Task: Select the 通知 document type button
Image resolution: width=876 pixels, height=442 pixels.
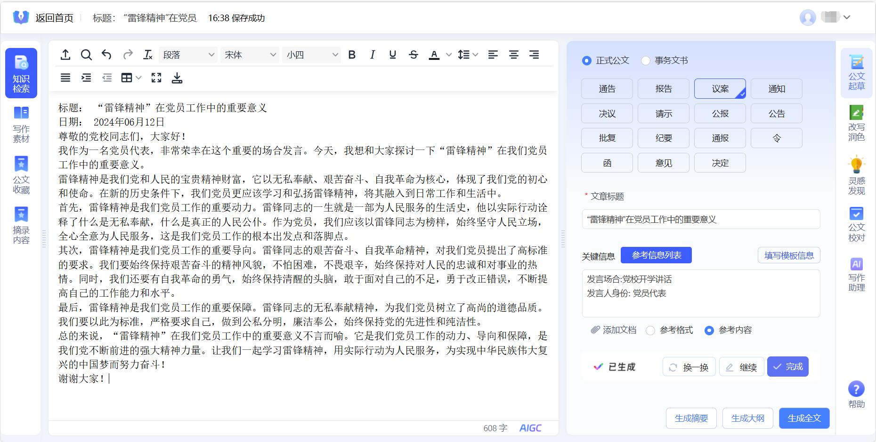Action: (777, 89)
